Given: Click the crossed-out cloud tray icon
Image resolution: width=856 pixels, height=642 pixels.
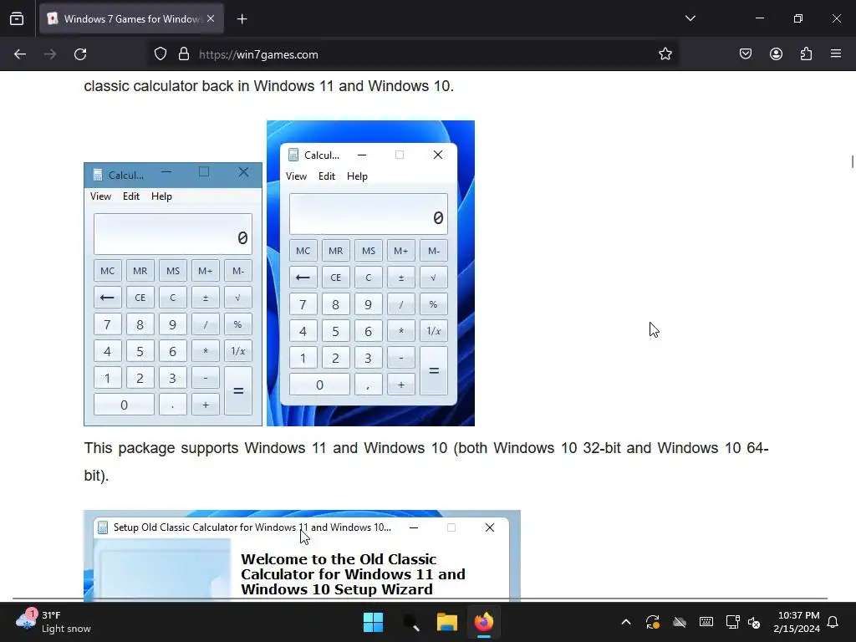Looking at the screenshot, I should (x=680, y=622).
